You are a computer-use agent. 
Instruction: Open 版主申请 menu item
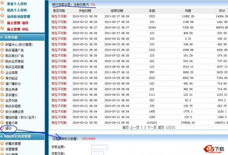tap(11, 89)
